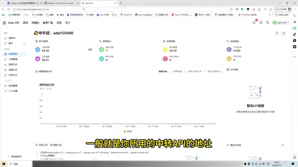Viewport: 298px width, 167px height.
Task: Add page to favorites star icon
Action: click(x=231, y=9)
